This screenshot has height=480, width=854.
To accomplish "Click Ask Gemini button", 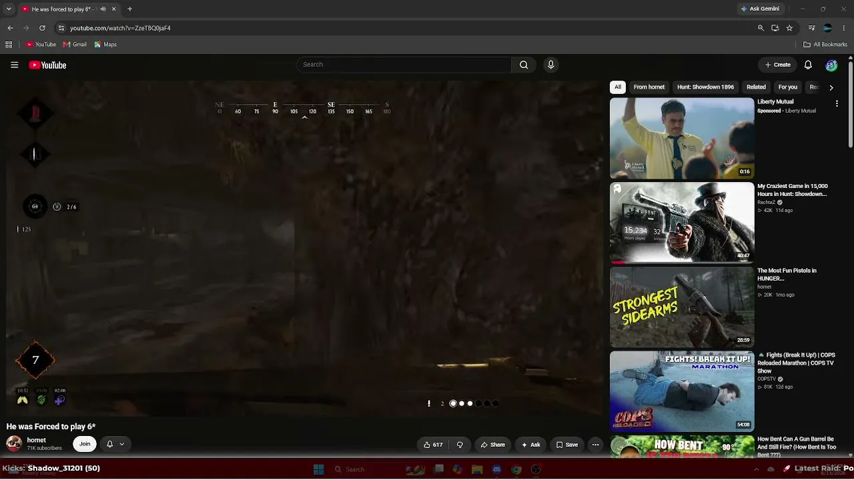I will coord(760,9).
